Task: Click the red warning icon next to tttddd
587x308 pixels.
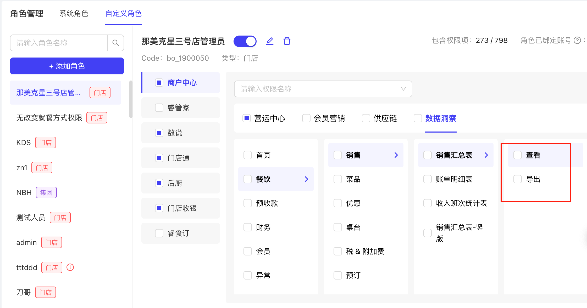Action: [x=70, y=267]
